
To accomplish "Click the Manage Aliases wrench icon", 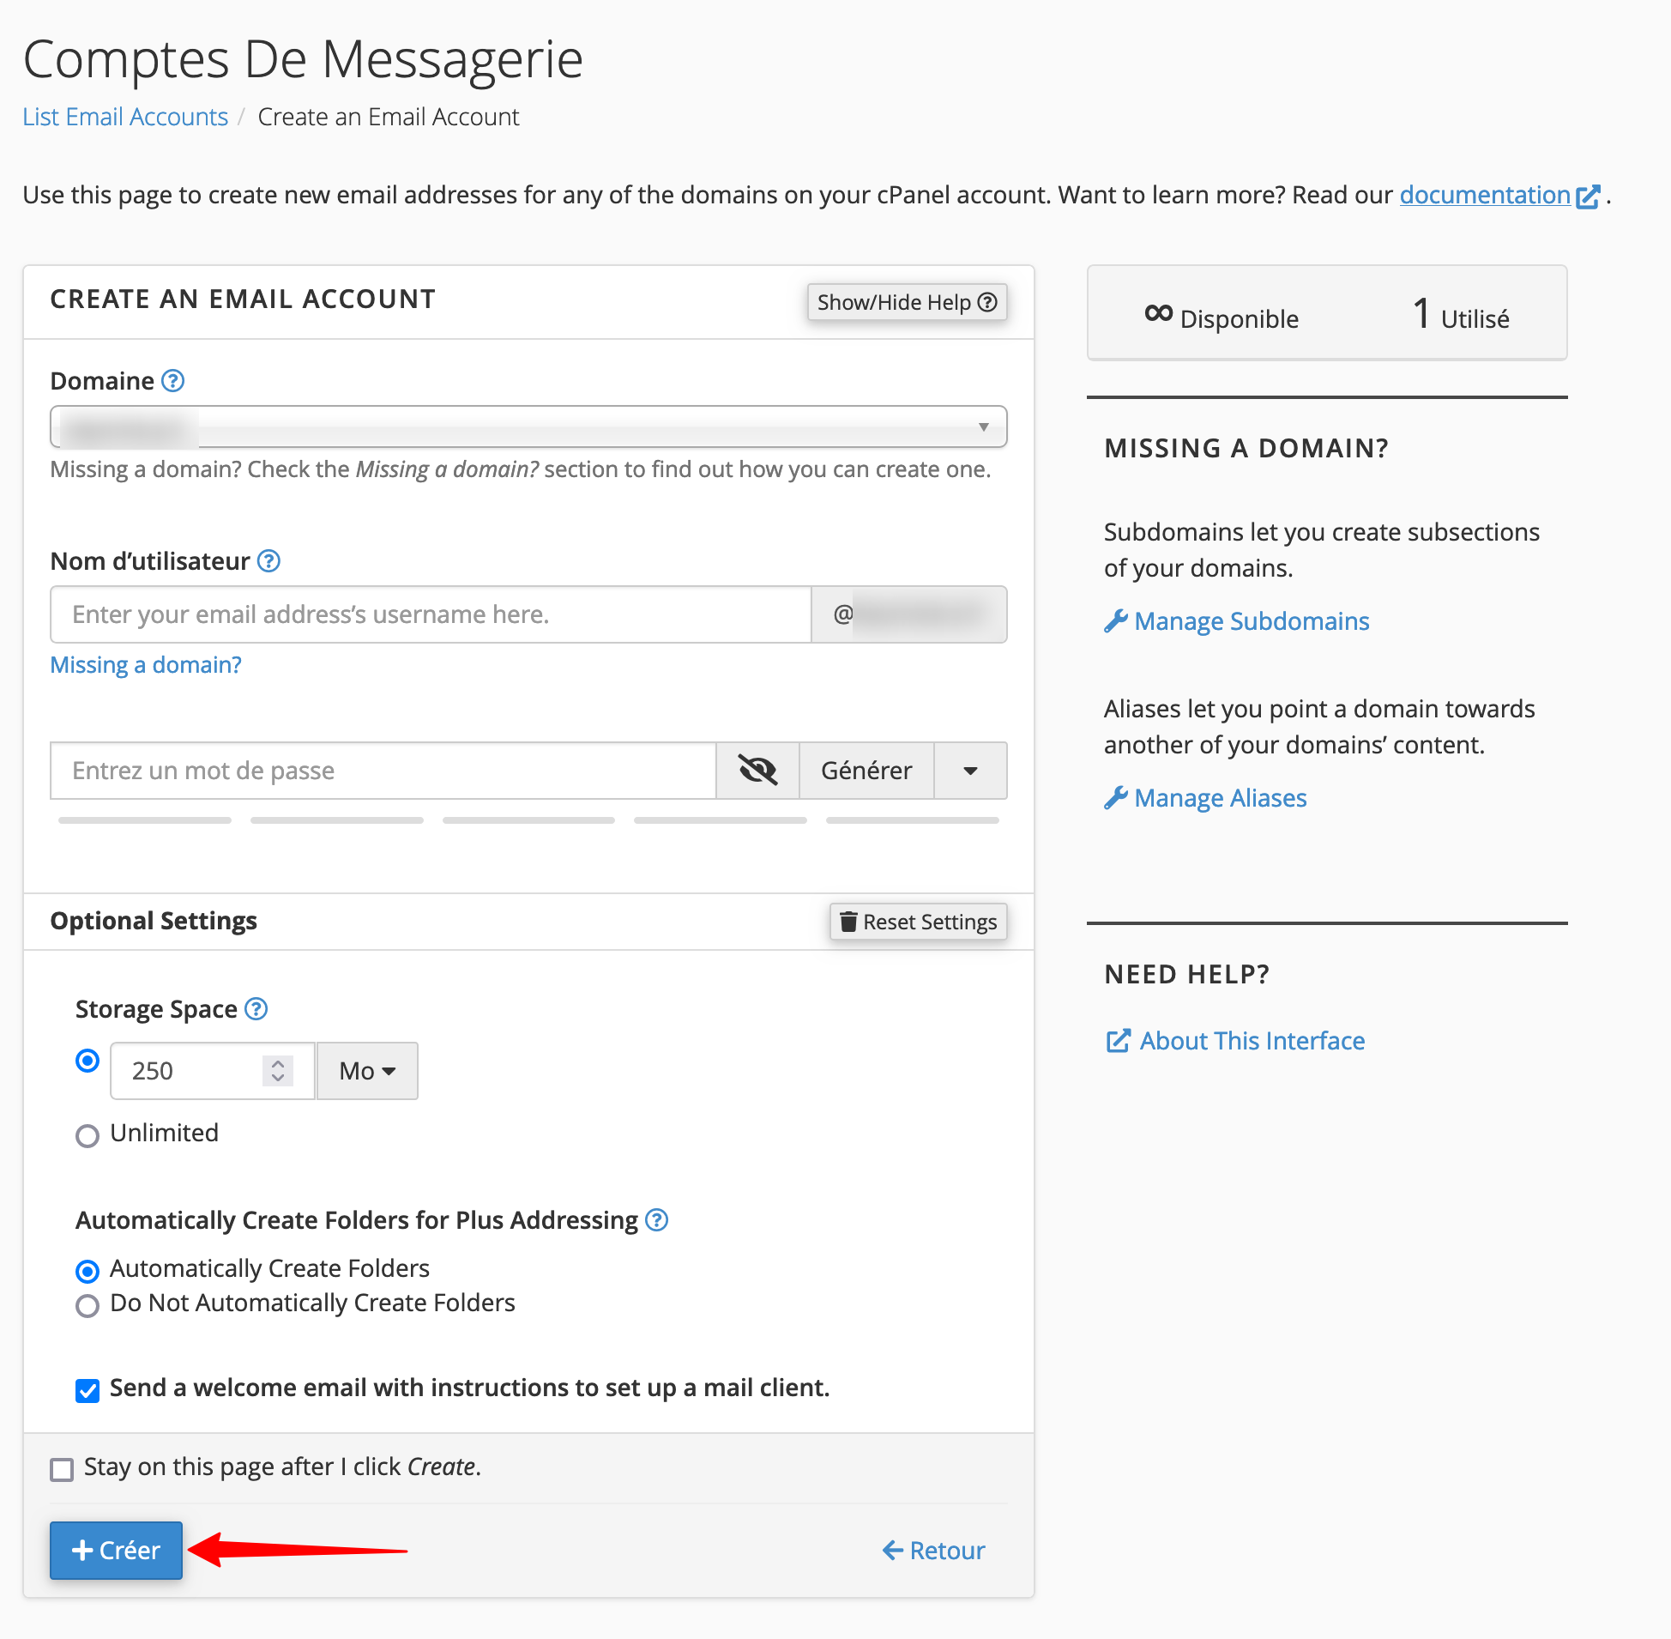I will coord(1116,797).
